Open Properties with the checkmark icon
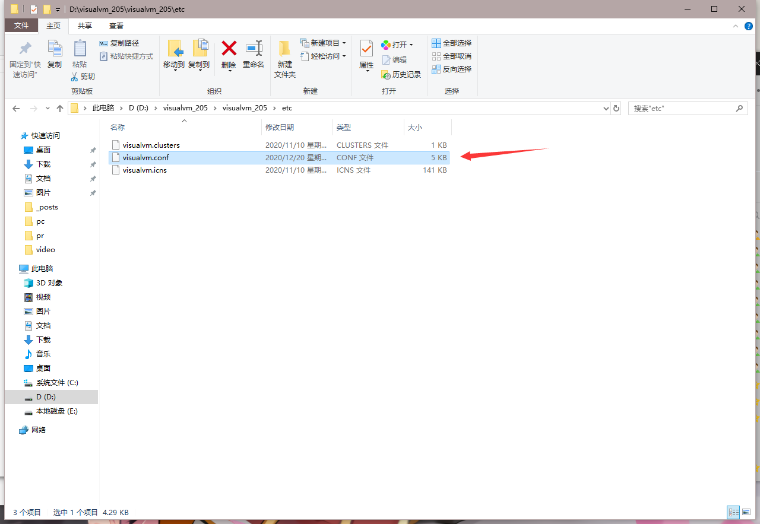 366,49
